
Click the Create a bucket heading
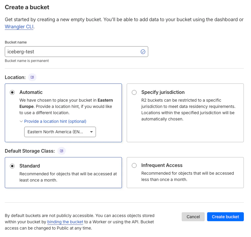point(27,7)
